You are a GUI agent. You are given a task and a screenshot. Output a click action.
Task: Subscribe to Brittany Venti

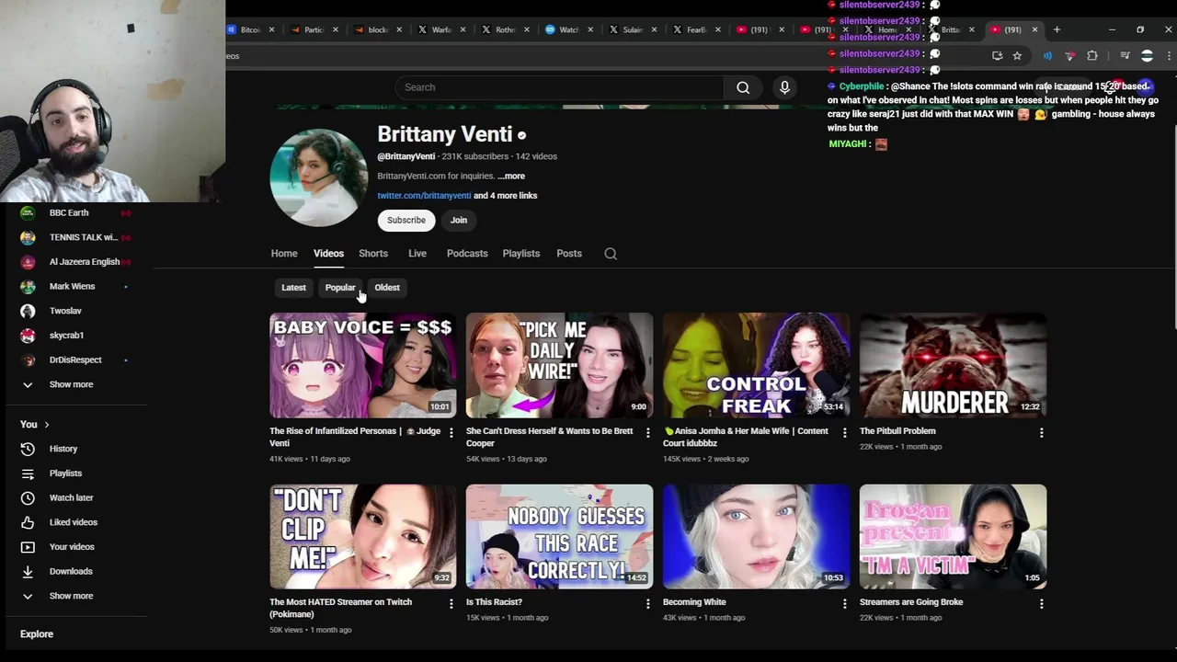coord(406,221)
